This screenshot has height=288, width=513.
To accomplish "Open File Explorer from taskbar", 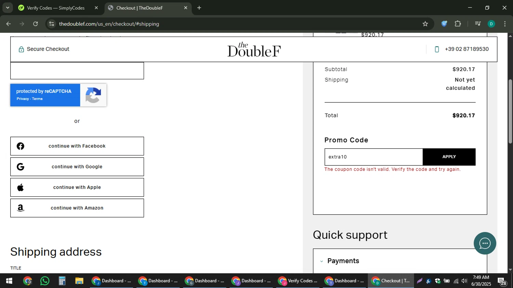I will (79, 281).
